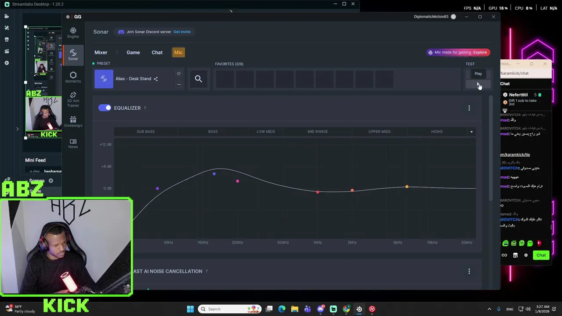Select the SUB BASS band header
This screenshot has height=316, width=562.
point(146,132)
